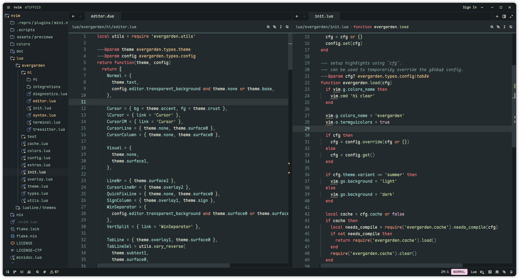Split the right pane with split icon

pos(504,16)
